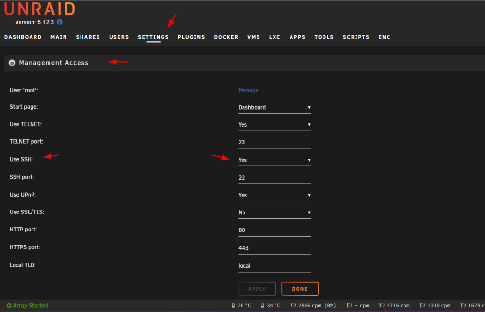Click the Done button
The height and width of the screenshot is (312, 485).
tap(300, 289)
